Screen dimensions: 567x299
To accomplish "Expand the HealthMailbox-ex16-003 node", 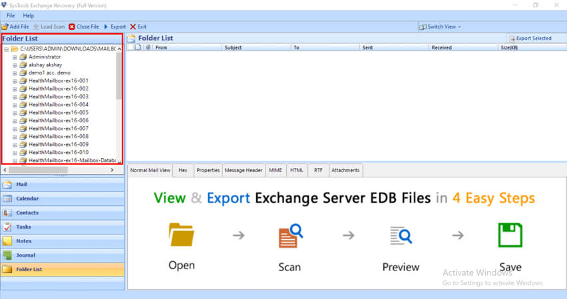I will [15, 97].
